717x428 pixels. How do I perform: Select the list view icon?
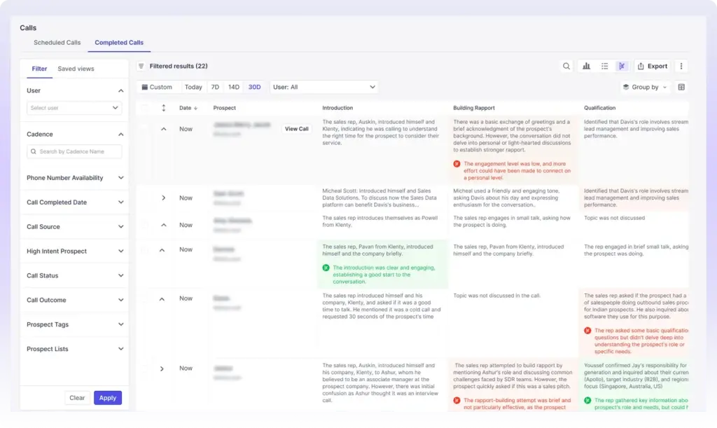(604, 65)
